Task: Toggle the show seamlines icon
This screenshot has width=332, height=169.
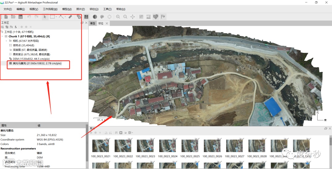Action: click(x=148, y=17)
